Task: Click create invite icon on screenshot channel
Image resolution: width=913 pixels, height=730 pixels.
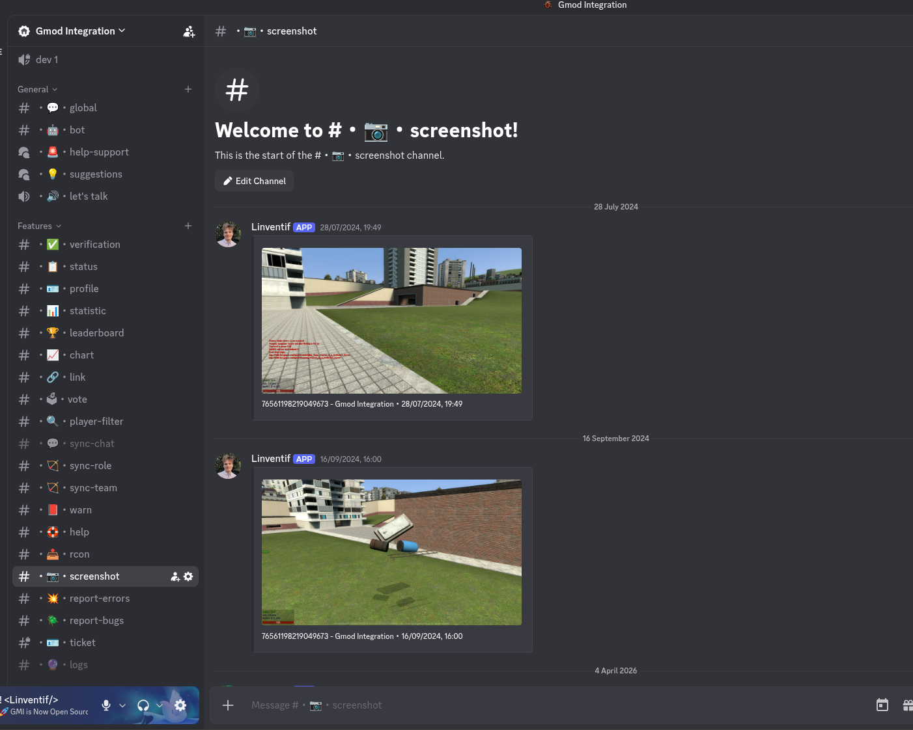Action: point(175,576)
